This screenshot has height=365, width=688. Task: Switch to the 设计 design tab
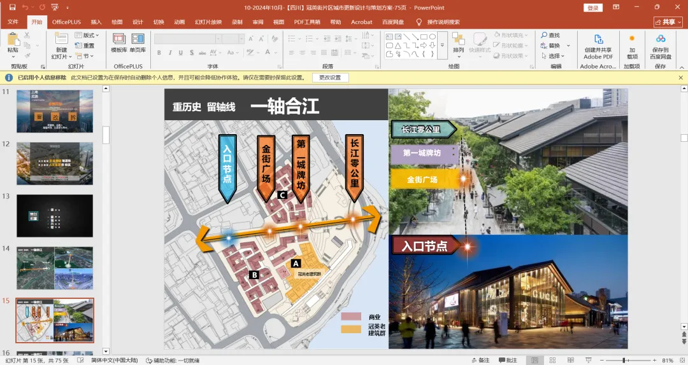click(x=138, y=22)
